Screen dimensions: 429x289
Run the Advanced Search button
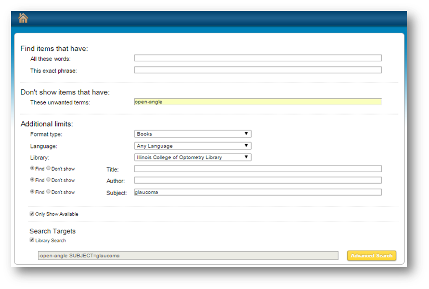click(372, 256)
